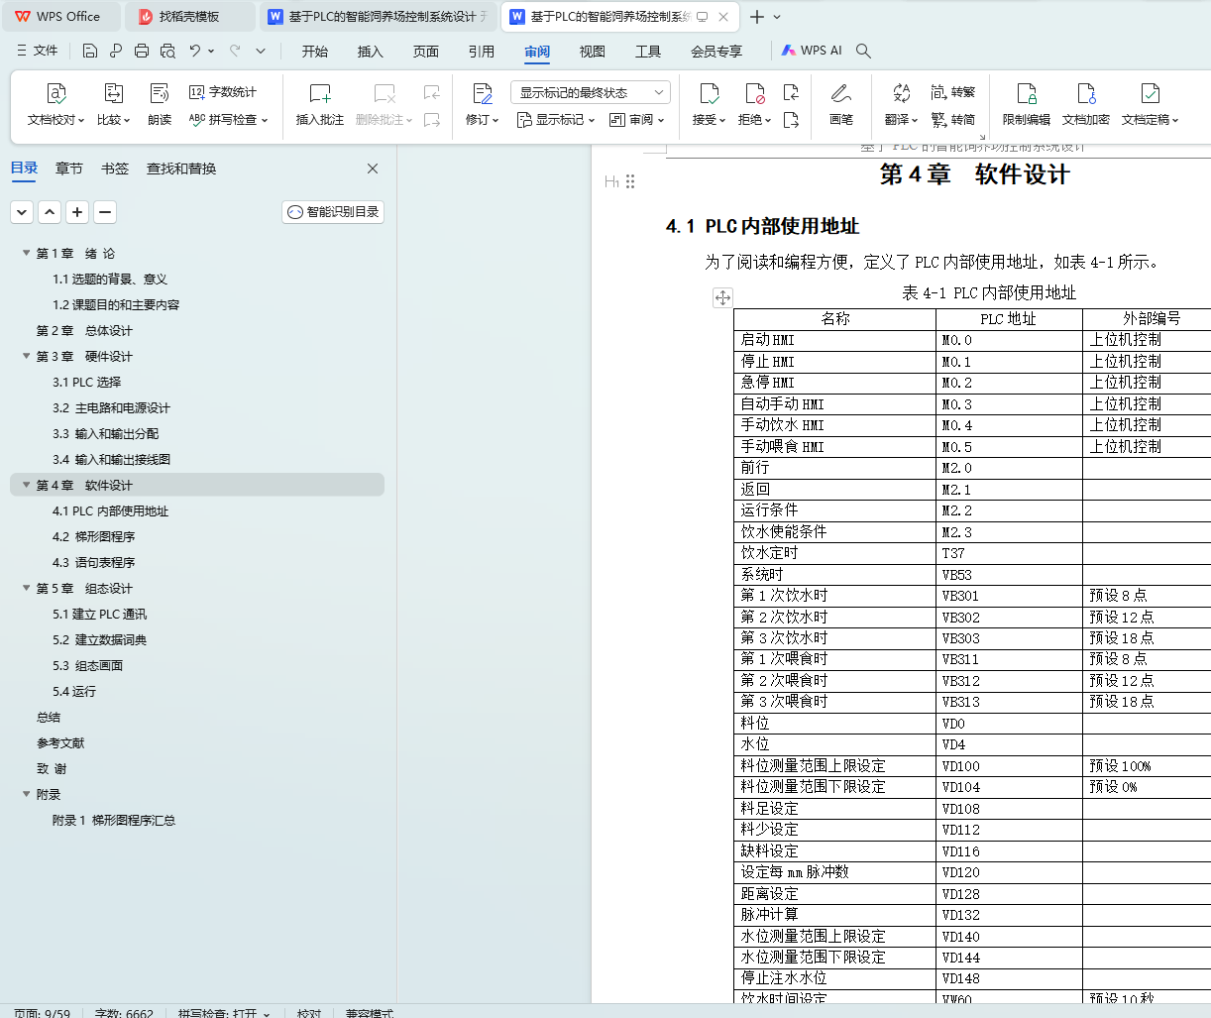
Task: Convert text with 转繁
Action: 953,92
